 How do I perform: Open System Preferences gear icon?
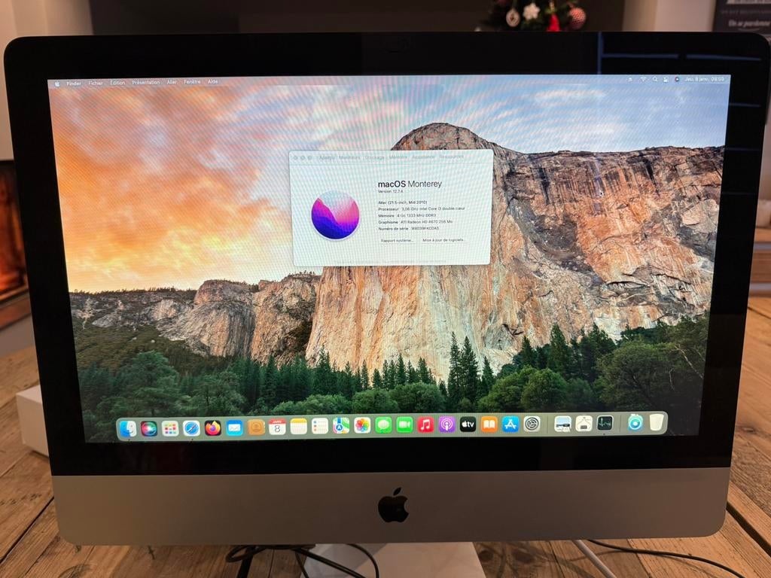(x=532, y=423)
